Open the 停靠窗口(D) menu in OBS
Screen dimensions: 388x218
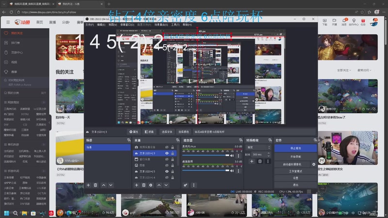pos(127,25)
